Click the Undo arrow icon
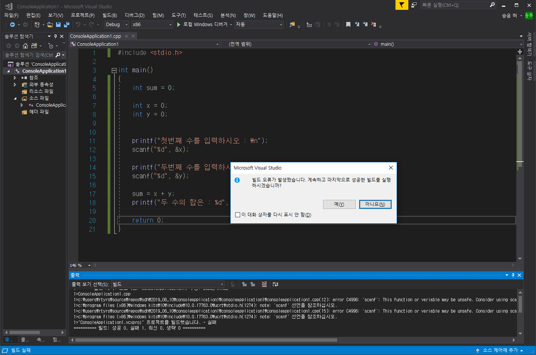Screen dimensions: 536x355 pyautogui.click(x=78, y=25)
